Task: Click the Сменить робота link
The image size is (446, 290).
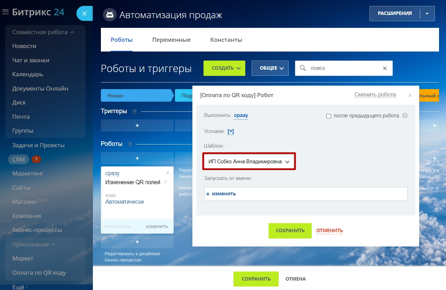Action: pyautogui.click(x=375, y=95)
